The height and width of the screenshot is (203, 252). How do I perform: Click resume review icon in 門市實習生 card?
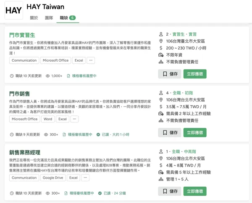click(68, 76)
